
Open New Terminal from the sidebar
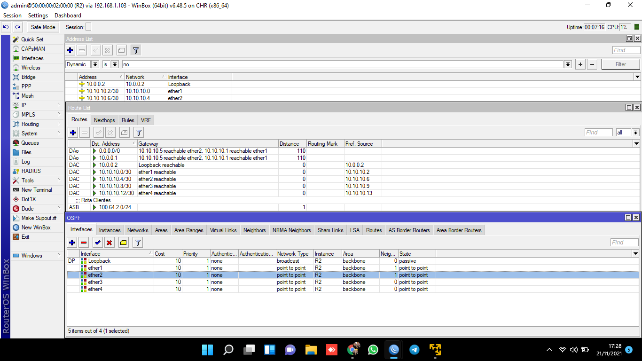[37, 190]
